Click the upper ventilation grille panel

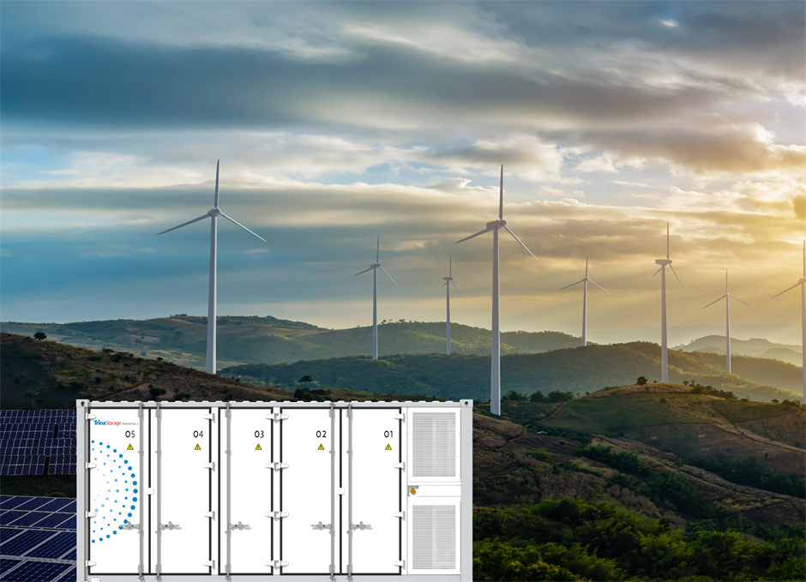[435, 445]
